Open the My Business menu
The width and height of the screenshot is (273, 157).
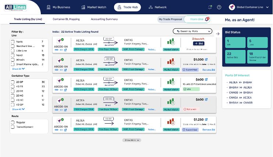tap(58, 7)
